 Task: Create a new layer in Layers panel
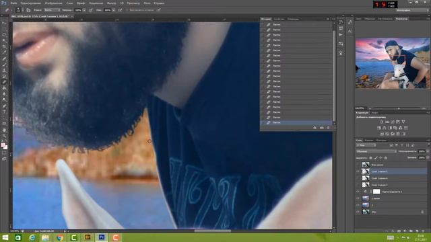[x=417, y=231]
